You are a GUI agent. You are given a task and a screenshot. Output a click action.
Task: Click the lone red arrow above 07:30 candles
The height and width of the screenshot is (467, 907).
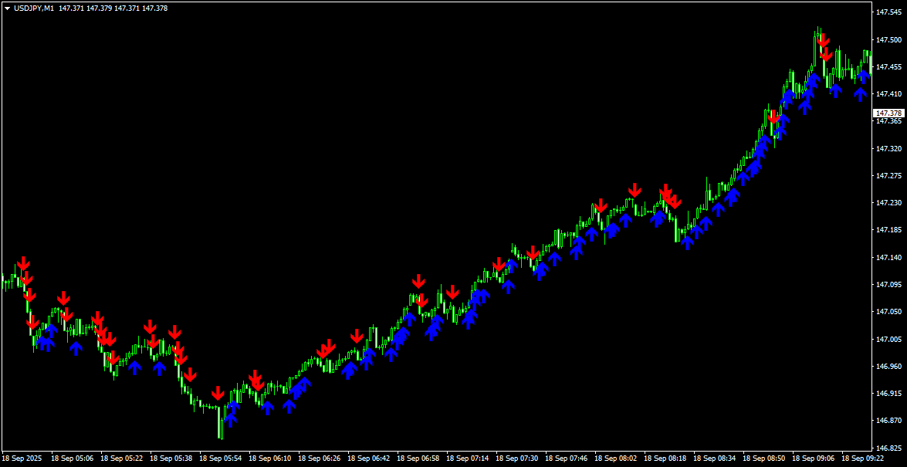coord(533,252)
